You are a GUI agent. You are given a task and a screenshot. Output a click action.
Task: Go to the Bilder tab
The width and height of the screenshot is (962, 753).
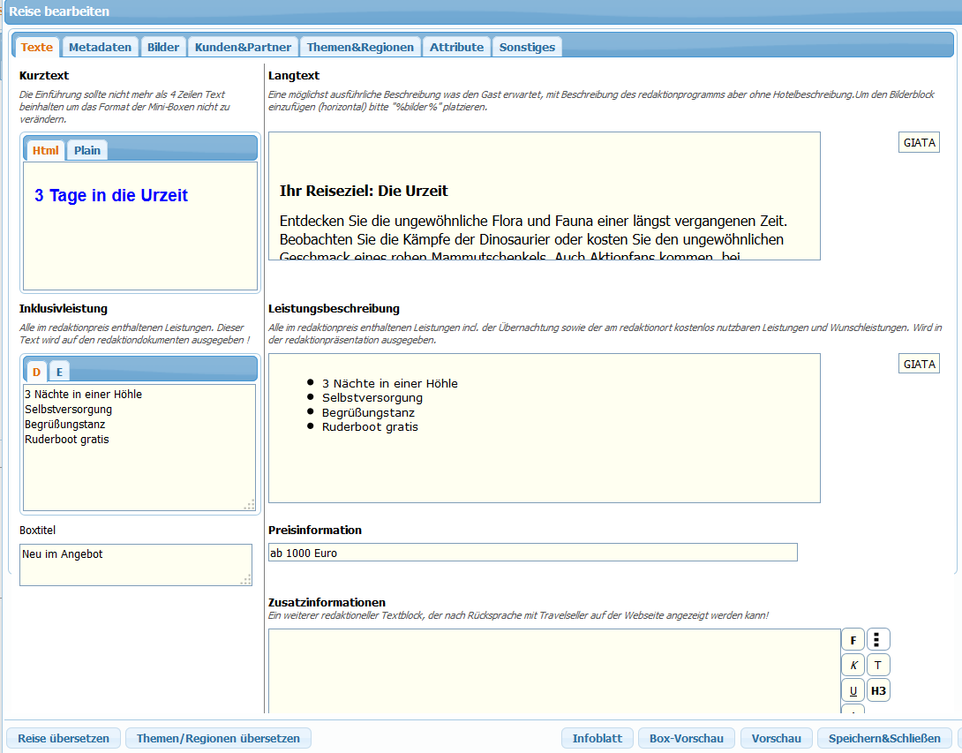click(163, 47)
